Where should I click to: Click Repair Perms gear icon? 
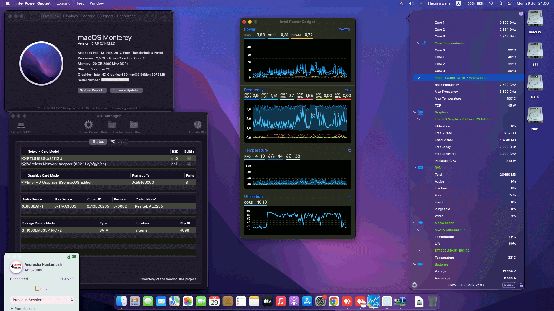coord(88,125)
